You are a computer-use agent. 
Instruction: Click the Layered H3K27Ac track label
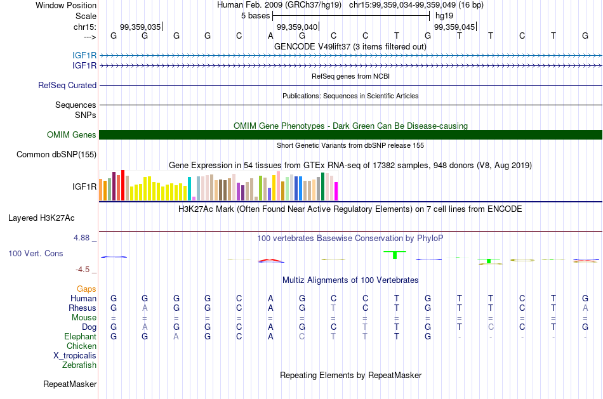41,218
